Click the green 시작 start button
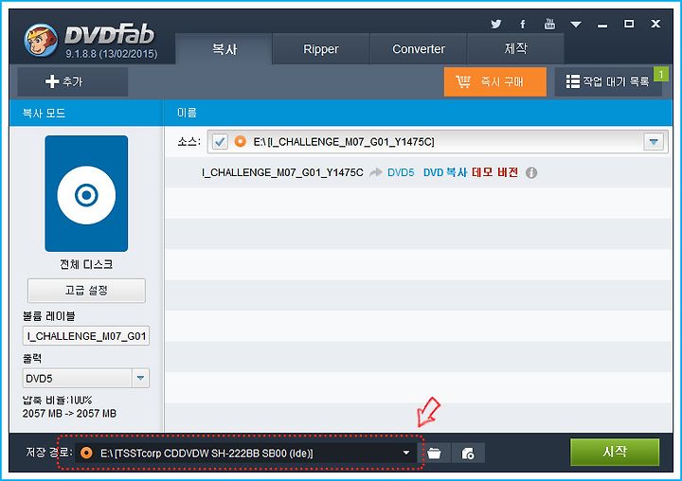 tap(615, 452)
